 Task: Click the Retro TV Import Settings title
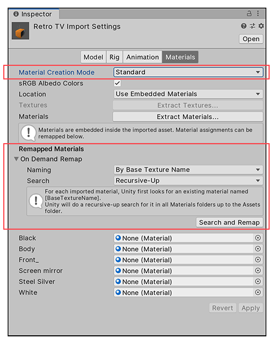(x=77, y=27)
